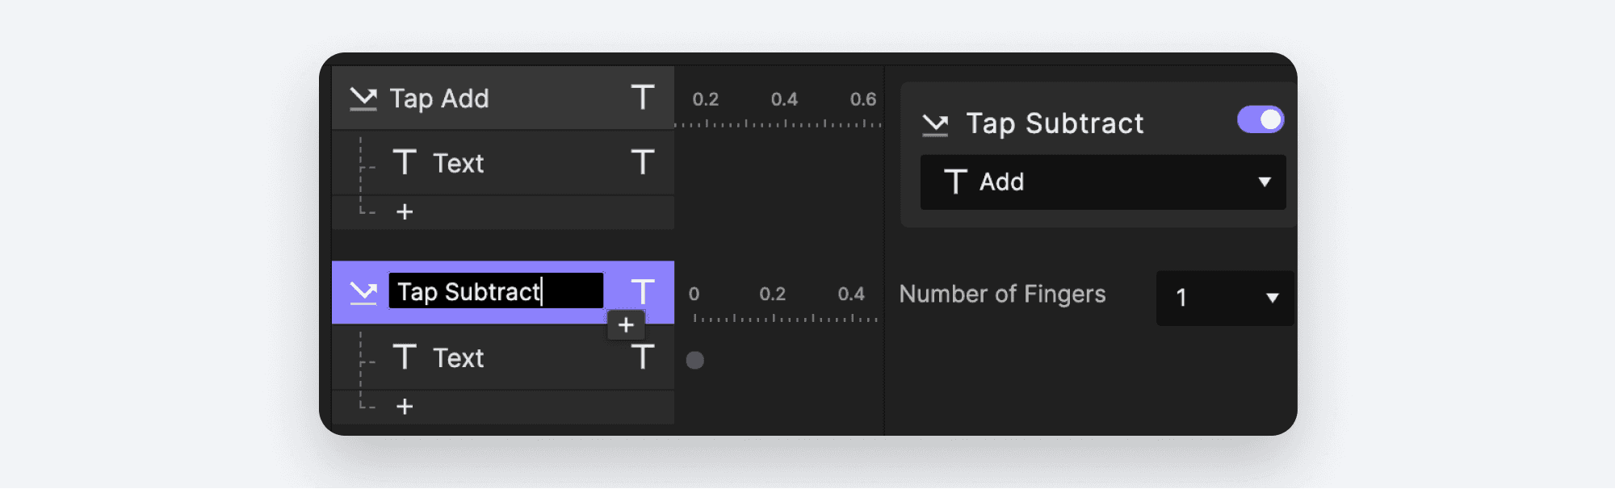Click the text layer icon beside Text under Tap Add
Image resolution: width=1615 pixels, height=489 pixels.
405,163
